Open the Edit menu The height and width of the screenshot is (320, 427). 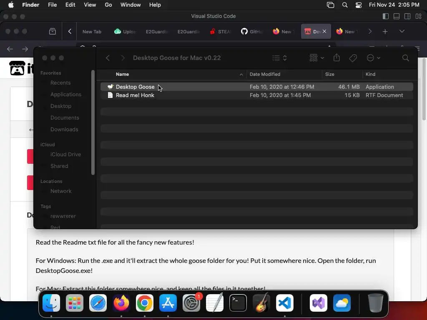click(70, 5)
